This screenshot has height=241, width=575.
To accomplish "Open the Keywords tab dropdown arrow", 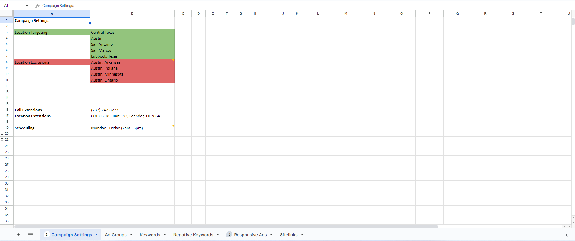I will click(x=165, y=235).
